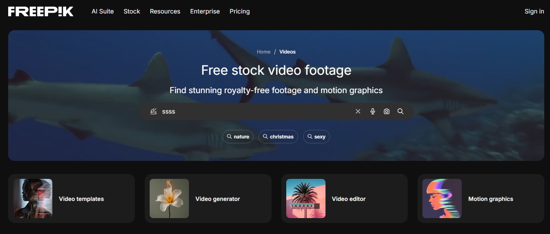Open the Stock menu
The image size is (550, 234).
[x=132, y=11]
